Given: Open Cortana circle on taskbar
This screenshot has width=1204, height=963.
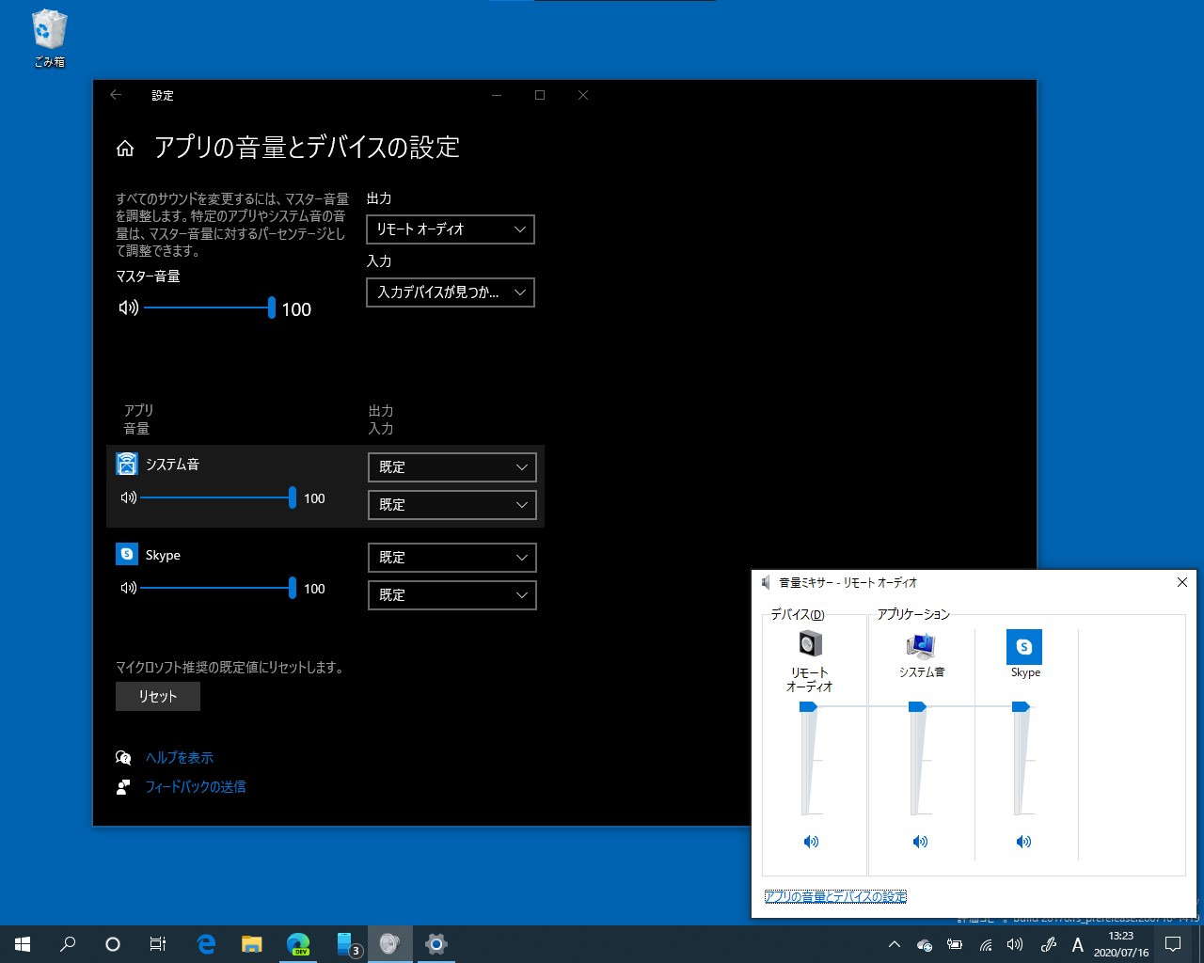Looking at the screenshot, I should coord(113,944).
